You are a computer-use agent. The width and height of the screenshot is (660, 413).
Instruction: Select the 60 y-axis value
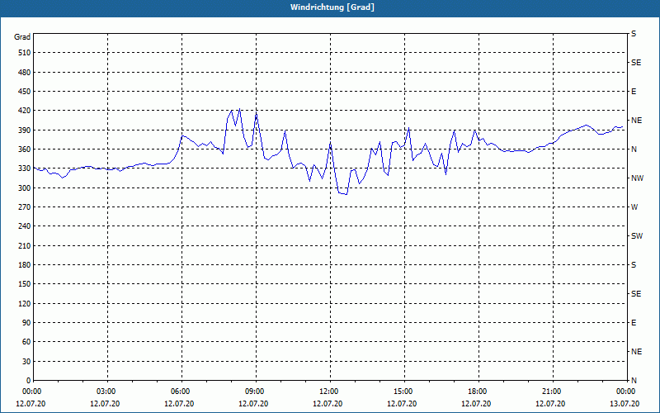[26, 342]
